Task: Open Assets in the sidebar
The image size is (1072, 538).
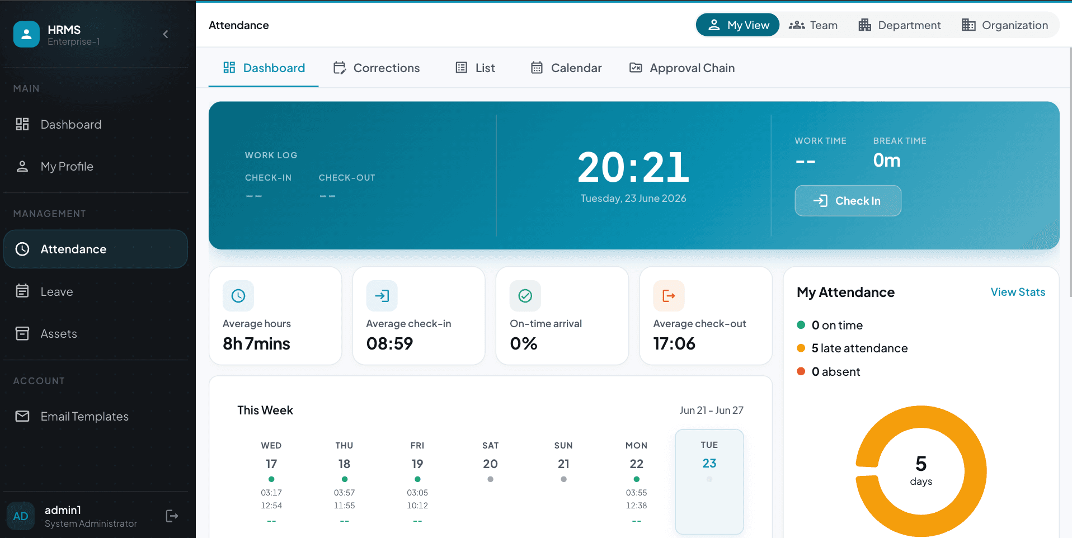Action: click(x=96, y=333)
